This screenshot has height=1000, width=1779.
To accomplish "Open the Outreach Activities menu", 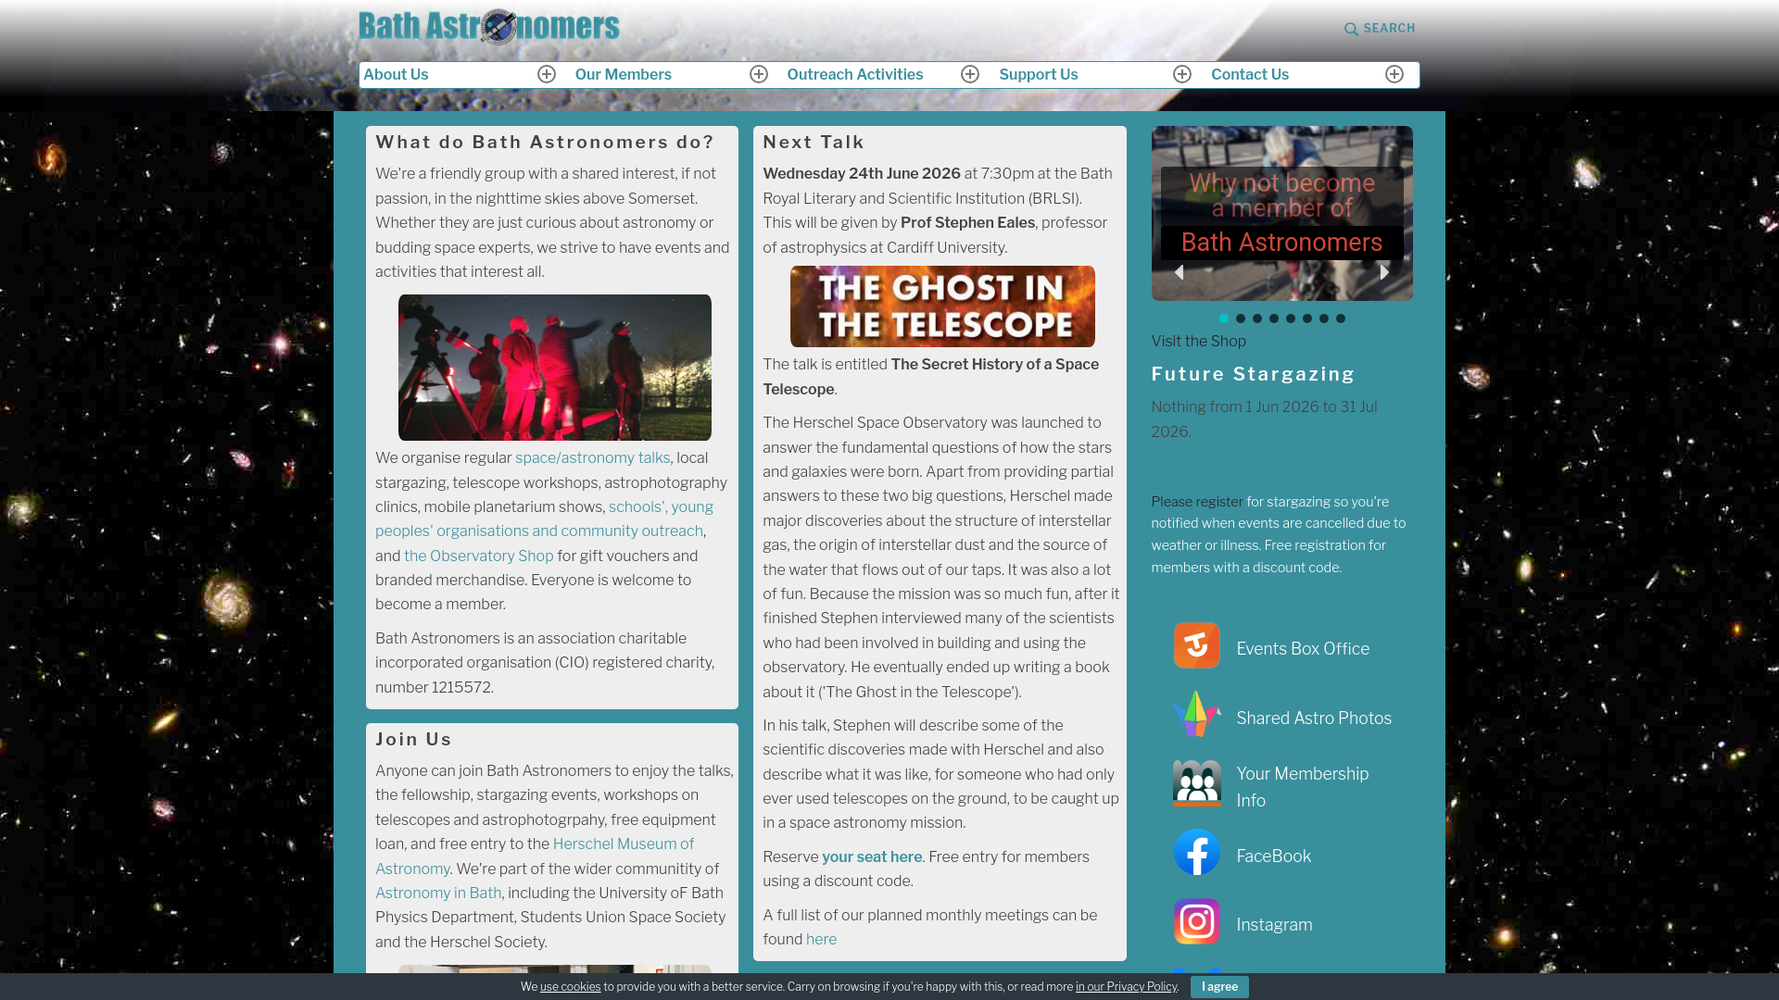I will [855, 75].
